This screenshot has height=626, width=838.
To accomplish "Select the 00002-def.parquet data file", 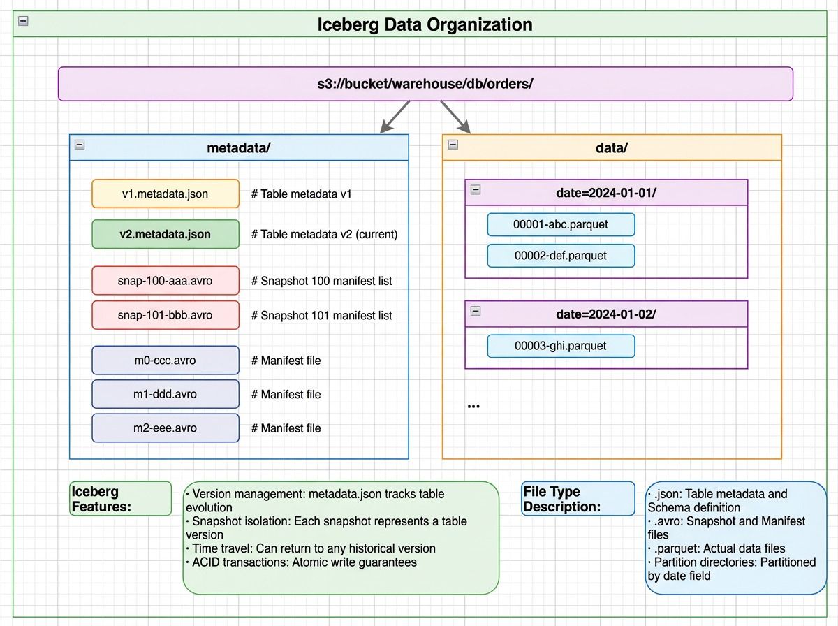I will pyautogui.click(x=560, y=256).
